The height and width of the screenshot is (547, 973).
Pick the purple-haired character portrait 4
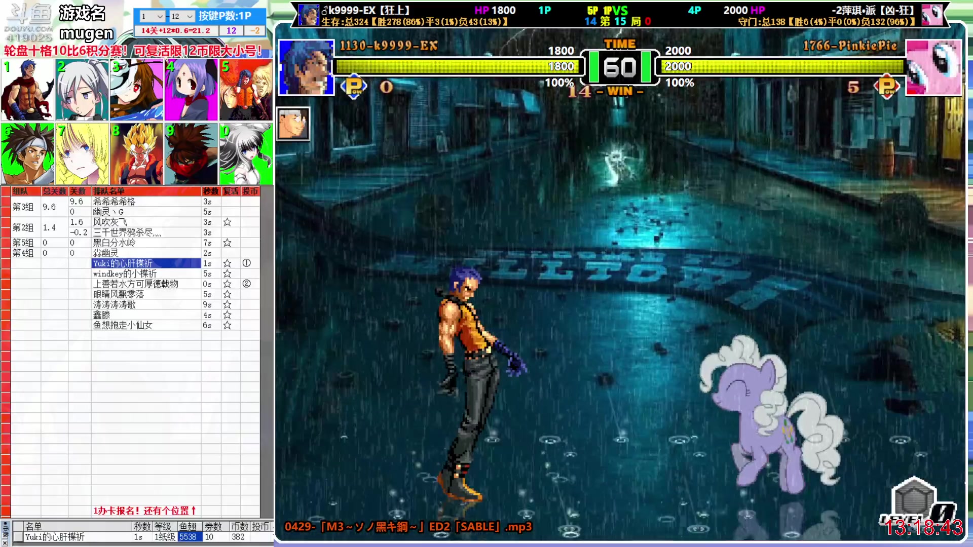pyautogui.click(x=191, y=90)
